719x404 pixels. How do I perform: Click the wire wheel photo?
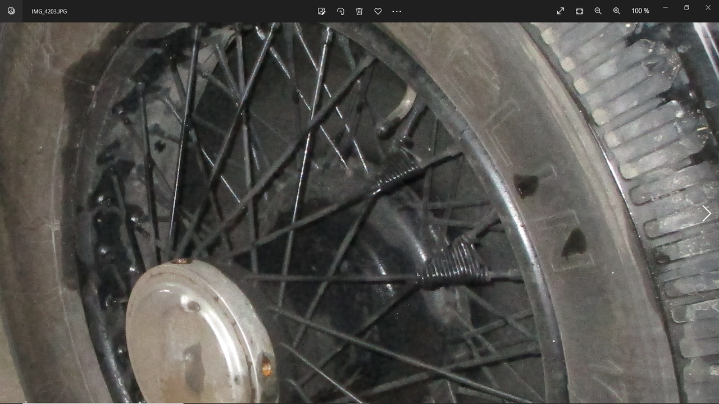pyautogui.click(x=359, y=213)
